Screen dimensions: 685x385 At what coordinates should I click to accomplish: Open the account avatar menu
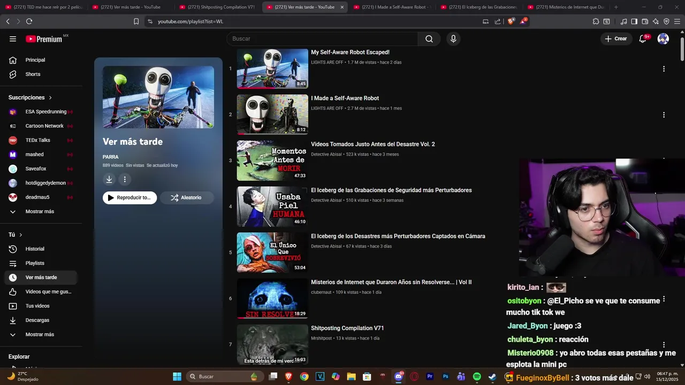pos(663,38)
